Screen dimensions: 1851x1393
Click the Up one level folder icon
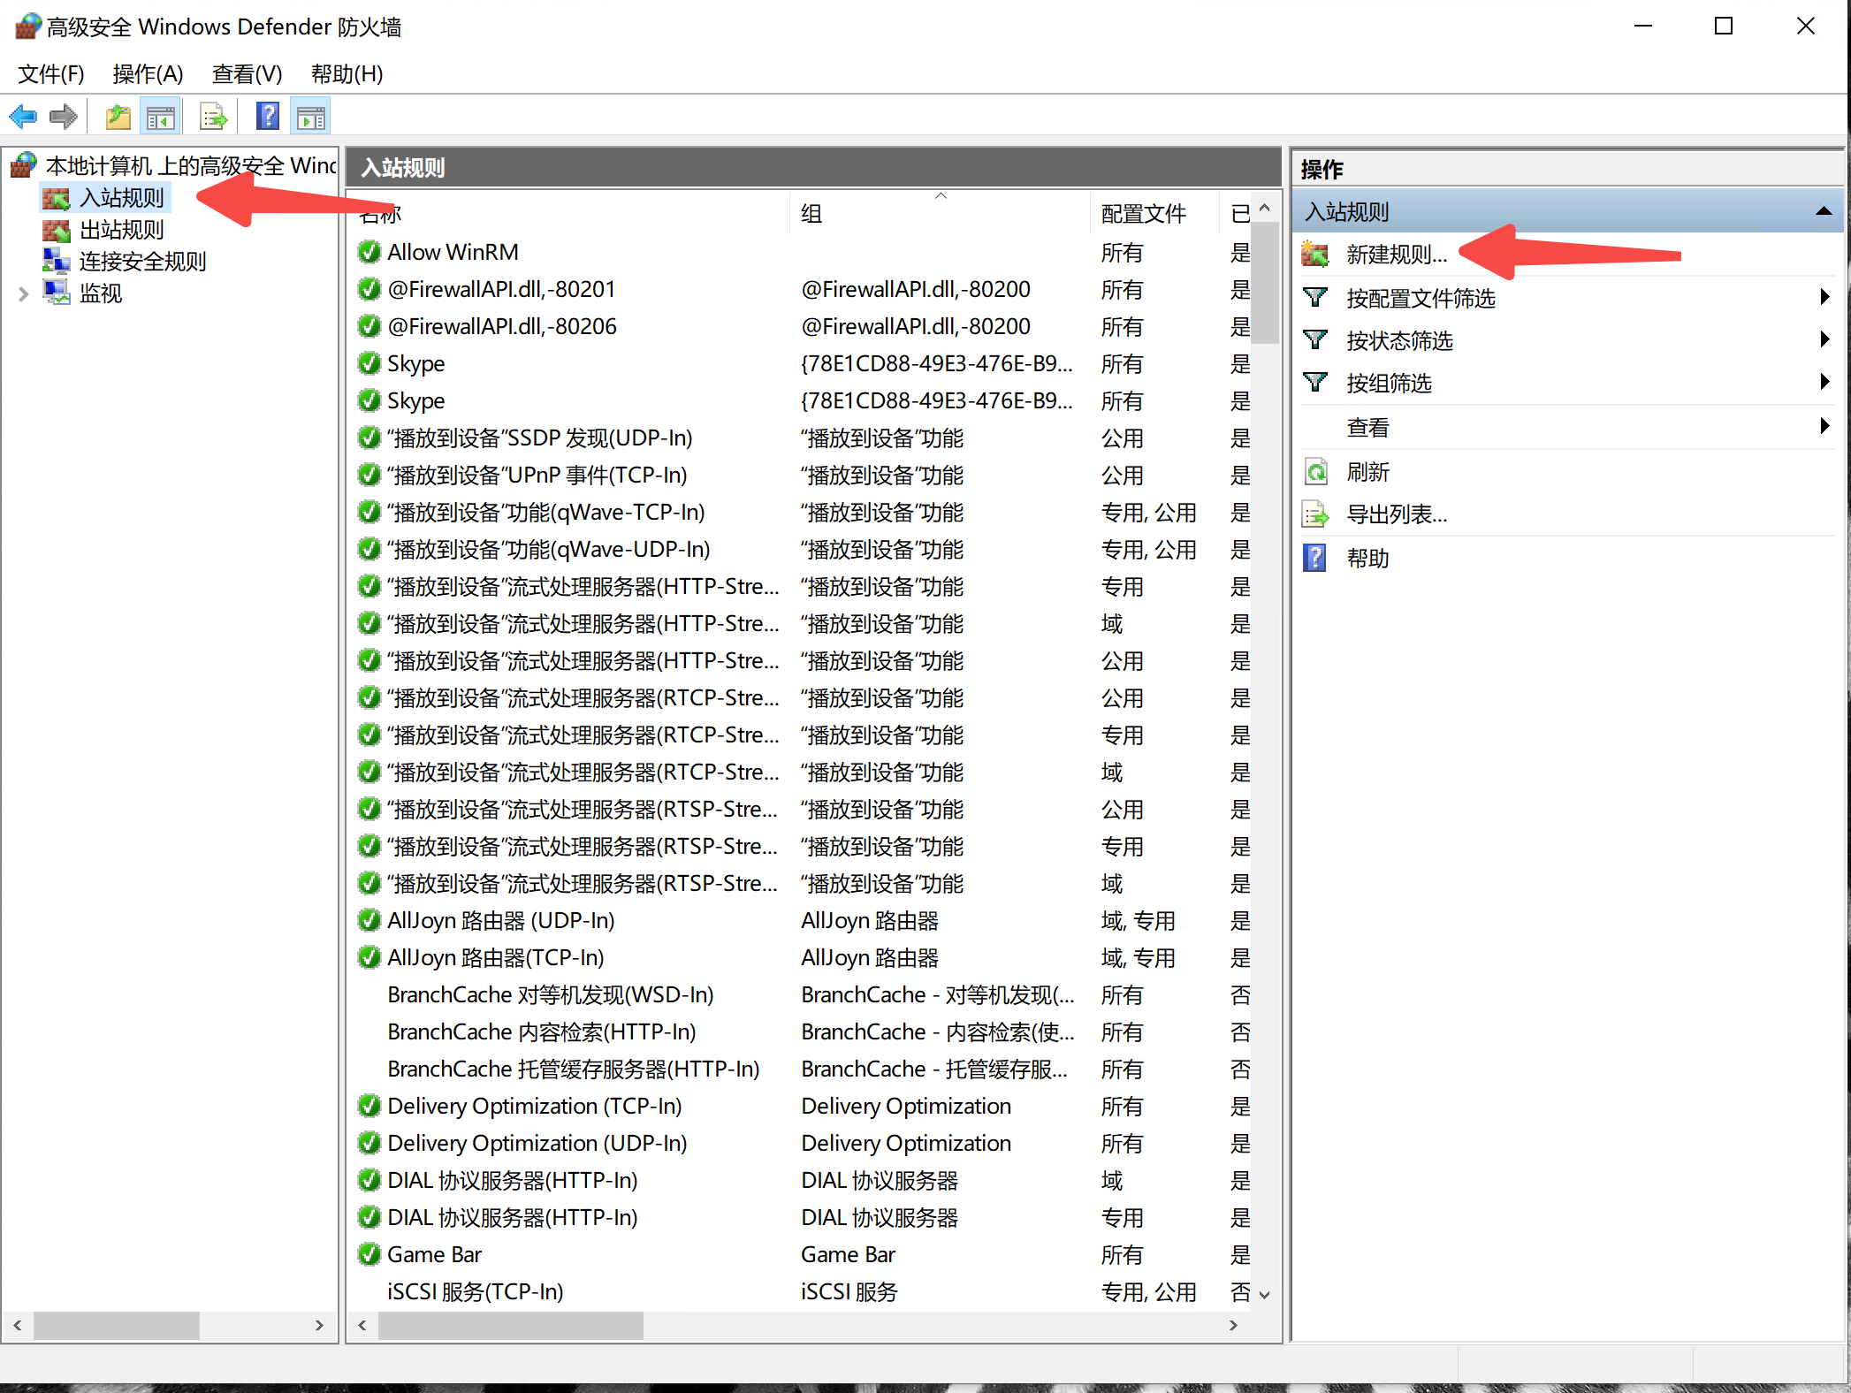[118, 117]
